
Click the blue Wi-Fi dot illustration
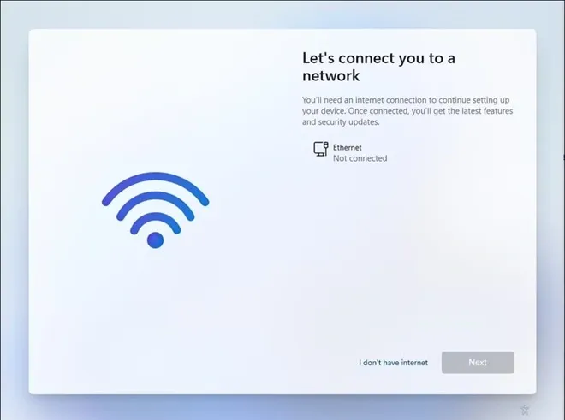coord(155,240)
